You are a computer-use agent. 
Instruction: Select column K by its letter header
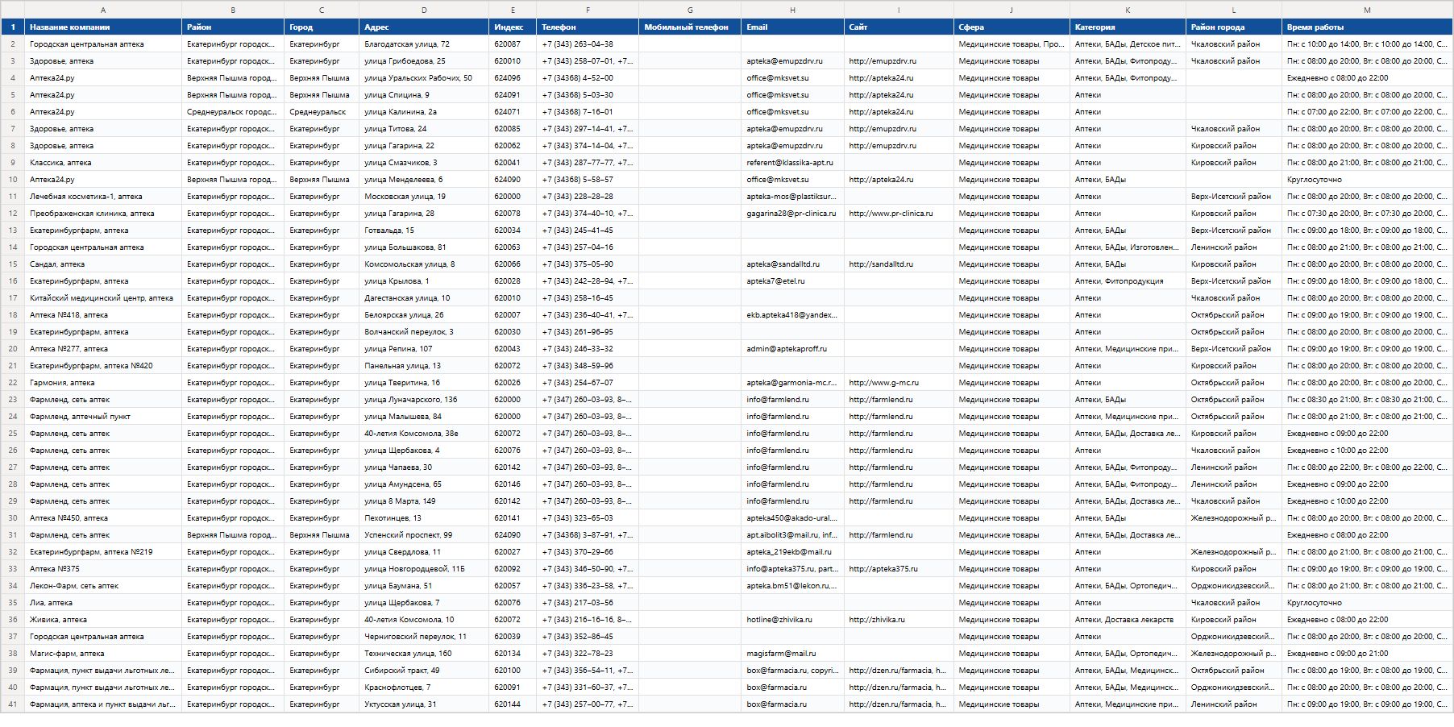[1128, 10]
